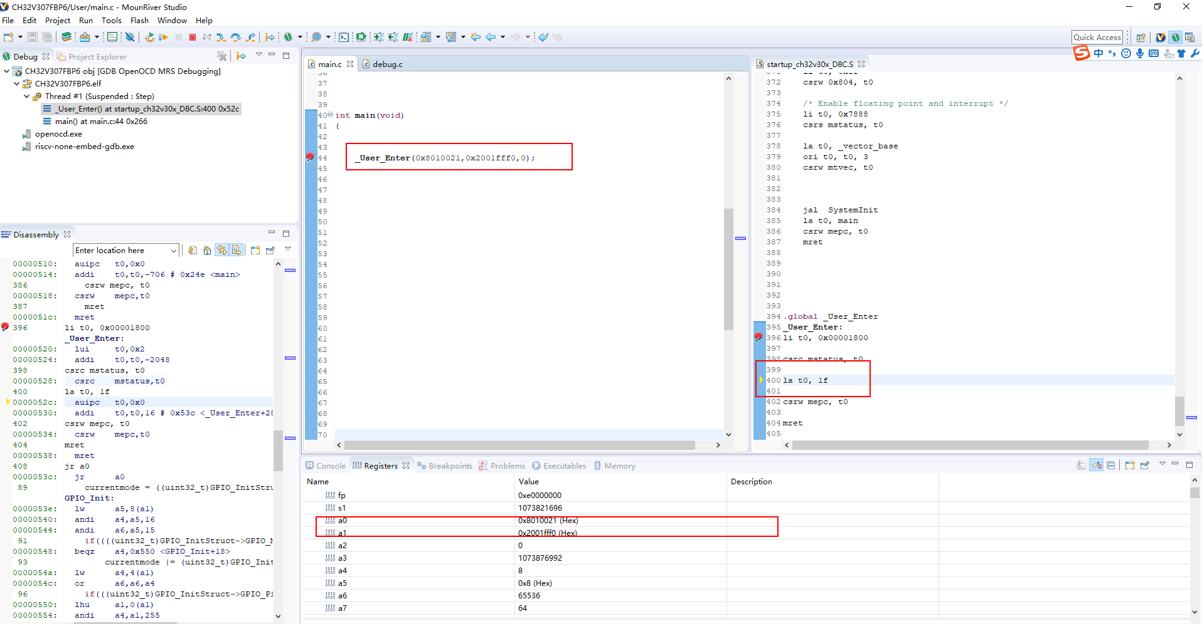Click the Open Perspective icon
1202x624 pixels.
[1141, 37]
